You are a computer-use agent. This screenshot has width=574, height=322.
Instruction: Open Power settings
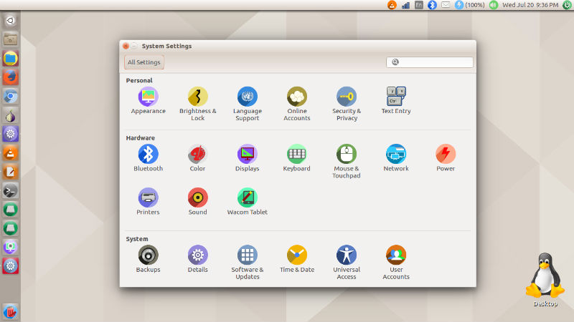coord(446,158)
